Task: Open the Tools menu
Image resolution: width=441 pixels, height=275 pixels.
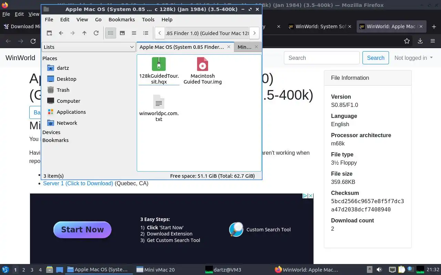Action: (x=148, y=20)
